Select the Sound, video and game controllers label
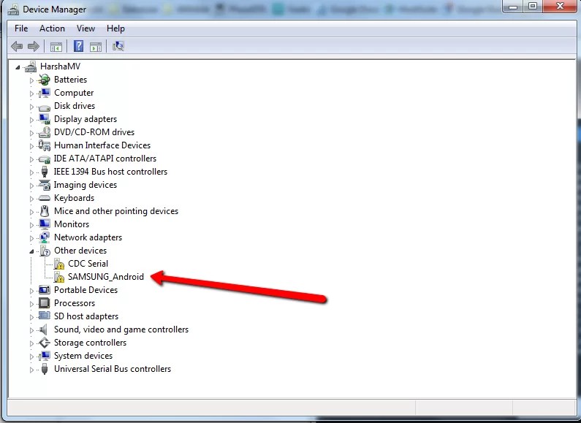Screen dimensions: 581x423 [121, 329]
